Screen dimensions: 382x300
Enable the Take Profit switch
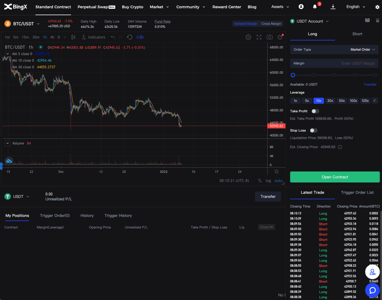315,111
